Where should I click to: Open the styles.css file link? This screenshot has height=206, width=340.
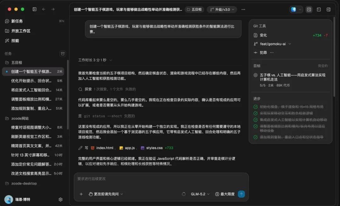[152, 148]
